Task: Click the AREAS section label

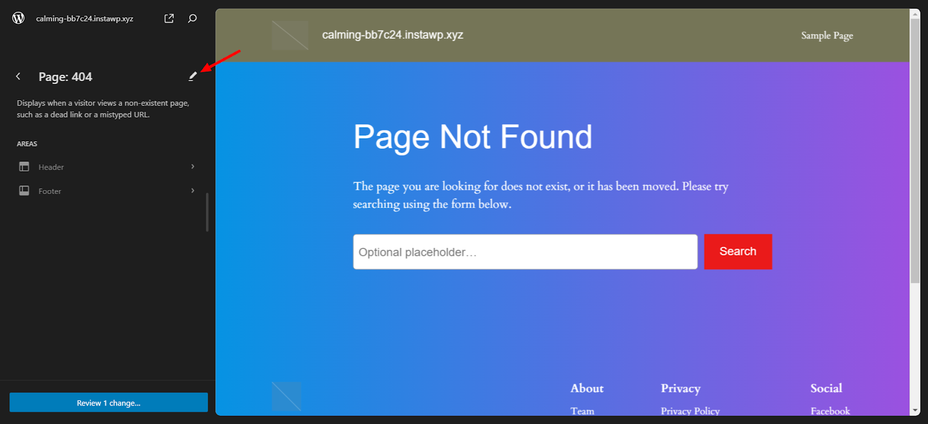Action: coord(27,144)
